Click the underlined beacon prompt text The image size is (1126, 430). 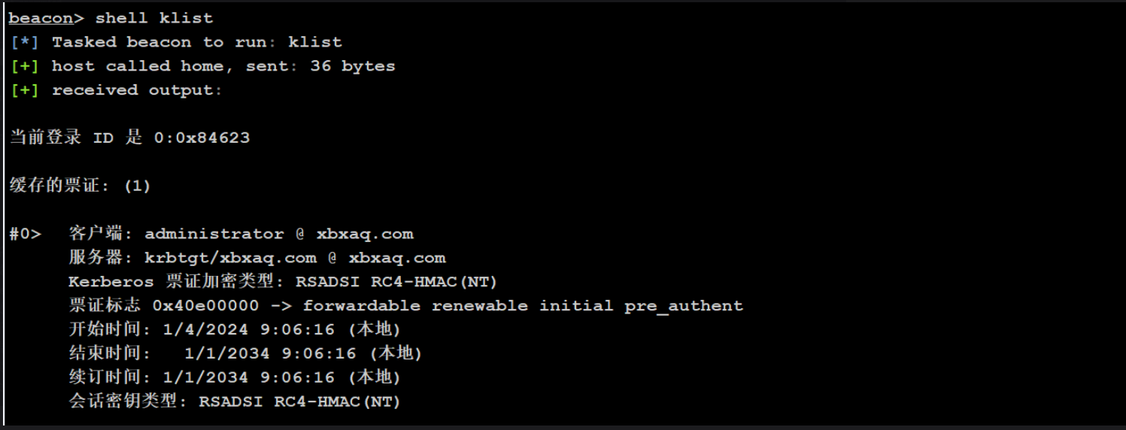41,18
